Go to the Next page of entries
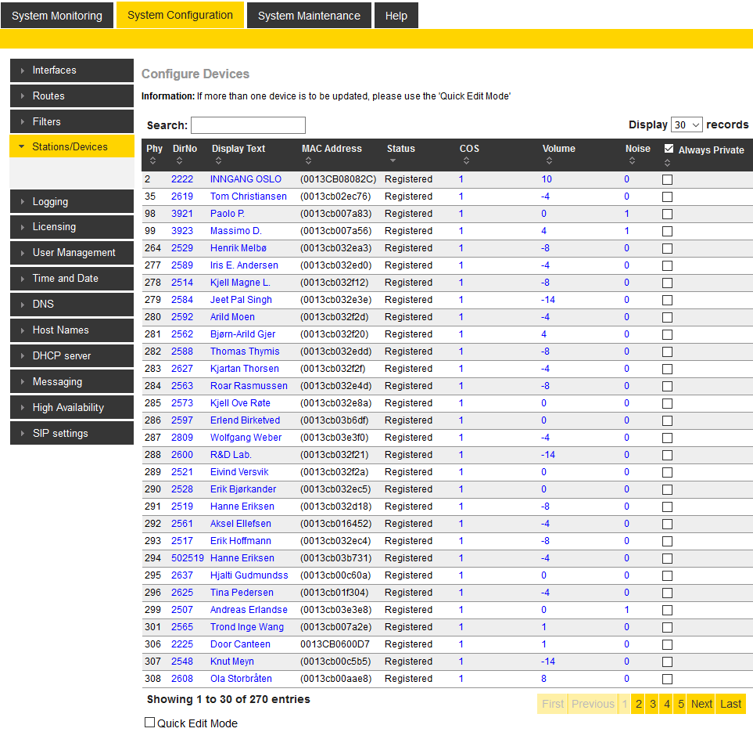The width and height of the screenshot is (753, 732). click(701, 704)
